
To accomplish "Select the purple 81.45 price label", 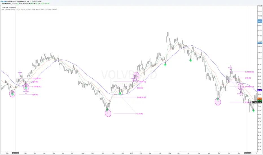I will coord(260,90).
